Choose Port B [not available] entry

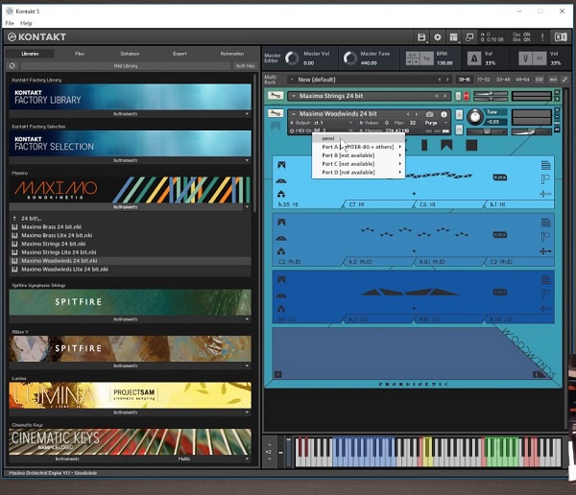pos(358,155)
